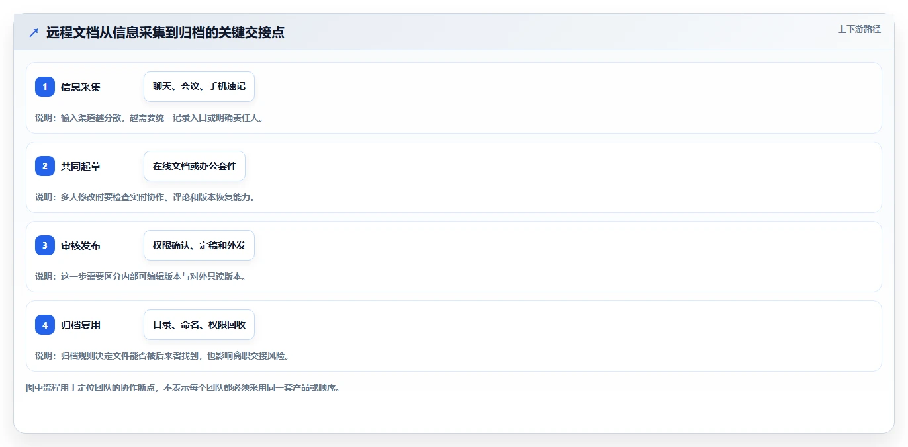The height and width of the screenshot is (447, 908).
Task: Click the note starting 说明：多人修改时要检查
Action: tap(146, 197)
